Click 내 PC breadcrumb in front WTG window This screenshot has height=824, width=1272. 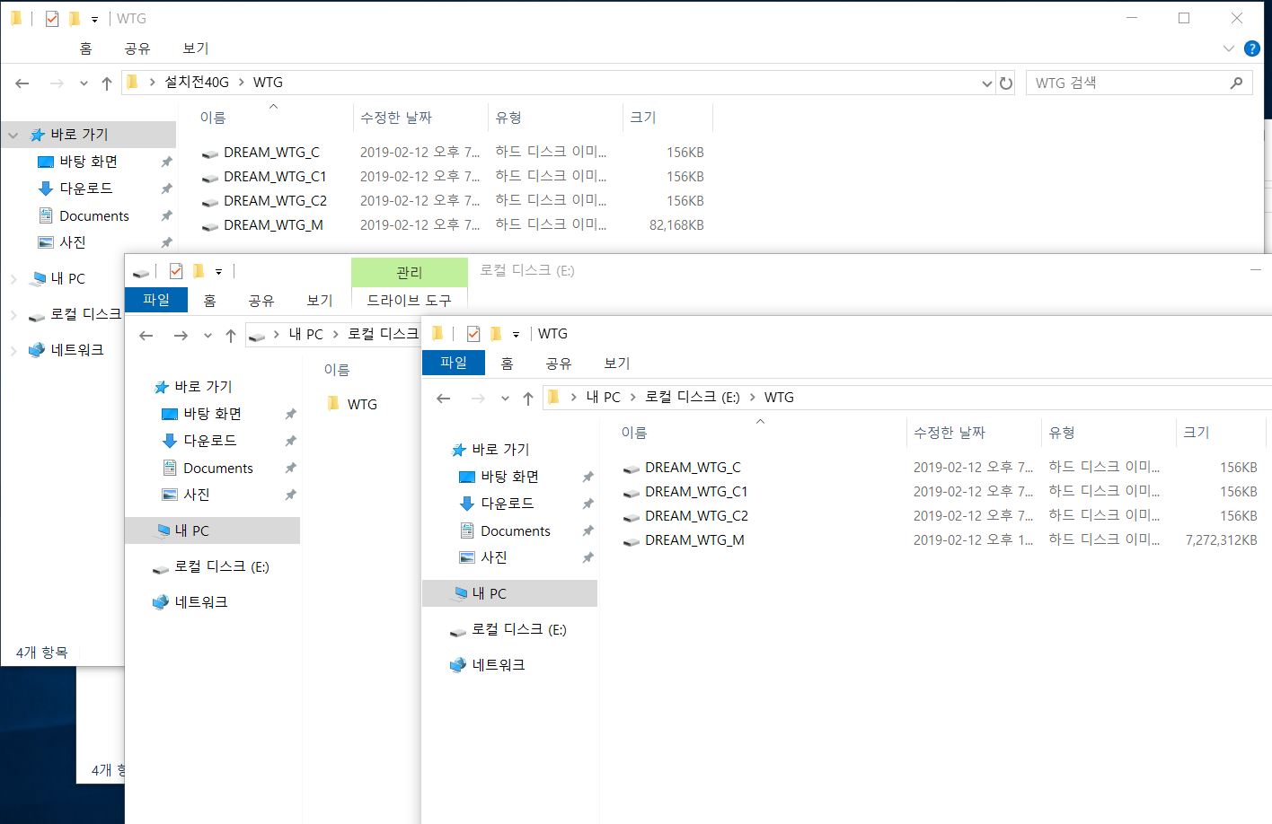coord(603,397)
